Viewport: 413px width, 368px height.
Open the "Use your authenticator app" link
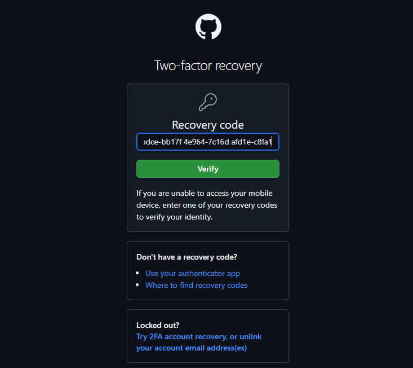coord(193,273)
